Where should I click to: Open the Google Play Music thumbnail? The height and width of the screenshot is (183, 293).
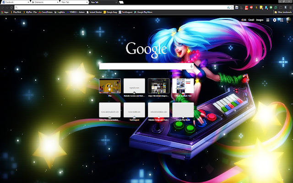click(x=183, y=110)
